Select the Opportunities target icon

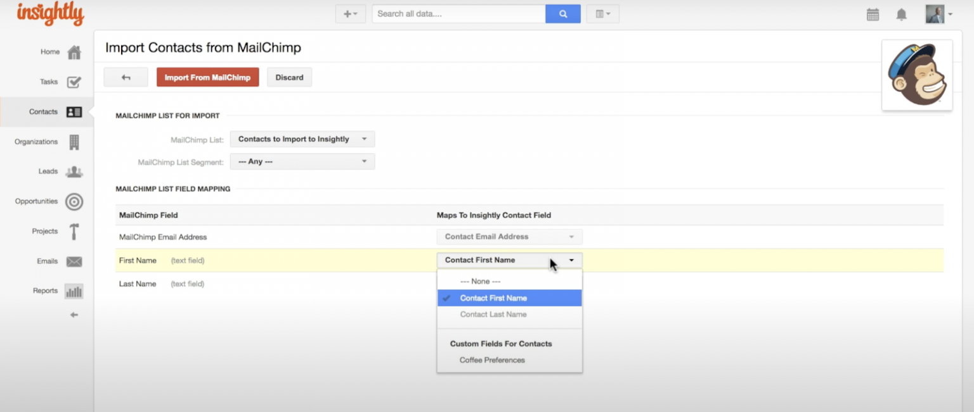[x=74, y=201]
